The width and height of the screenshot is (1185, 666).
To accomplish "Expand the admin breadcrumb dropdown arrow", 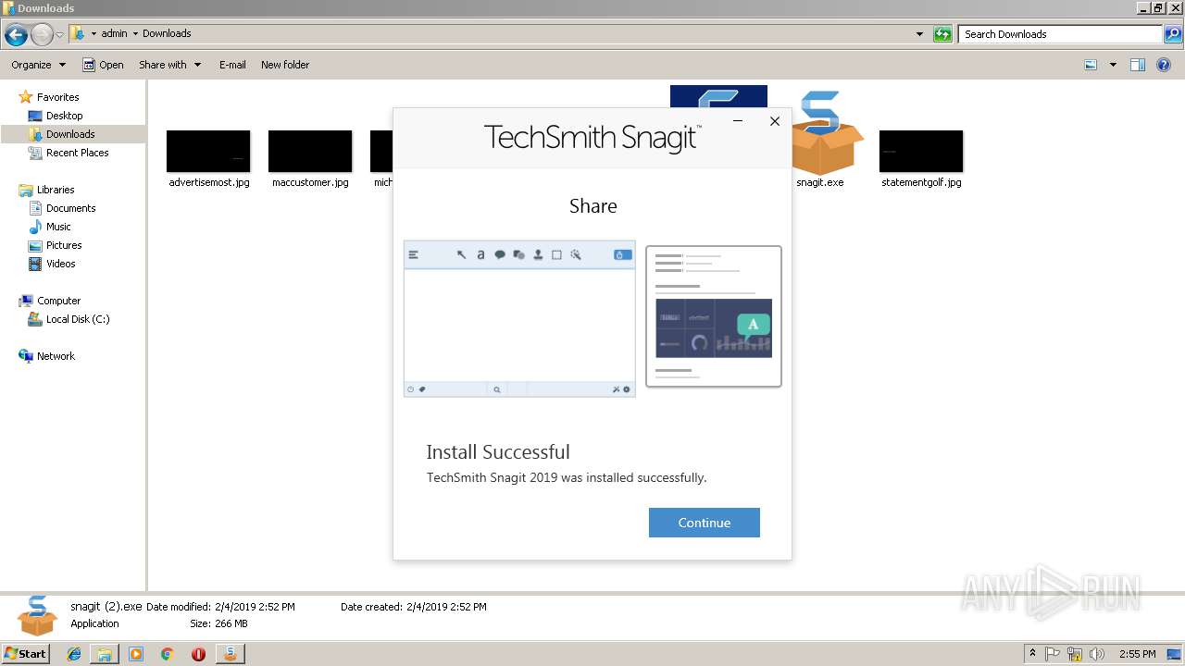I will tap(135, 33).
